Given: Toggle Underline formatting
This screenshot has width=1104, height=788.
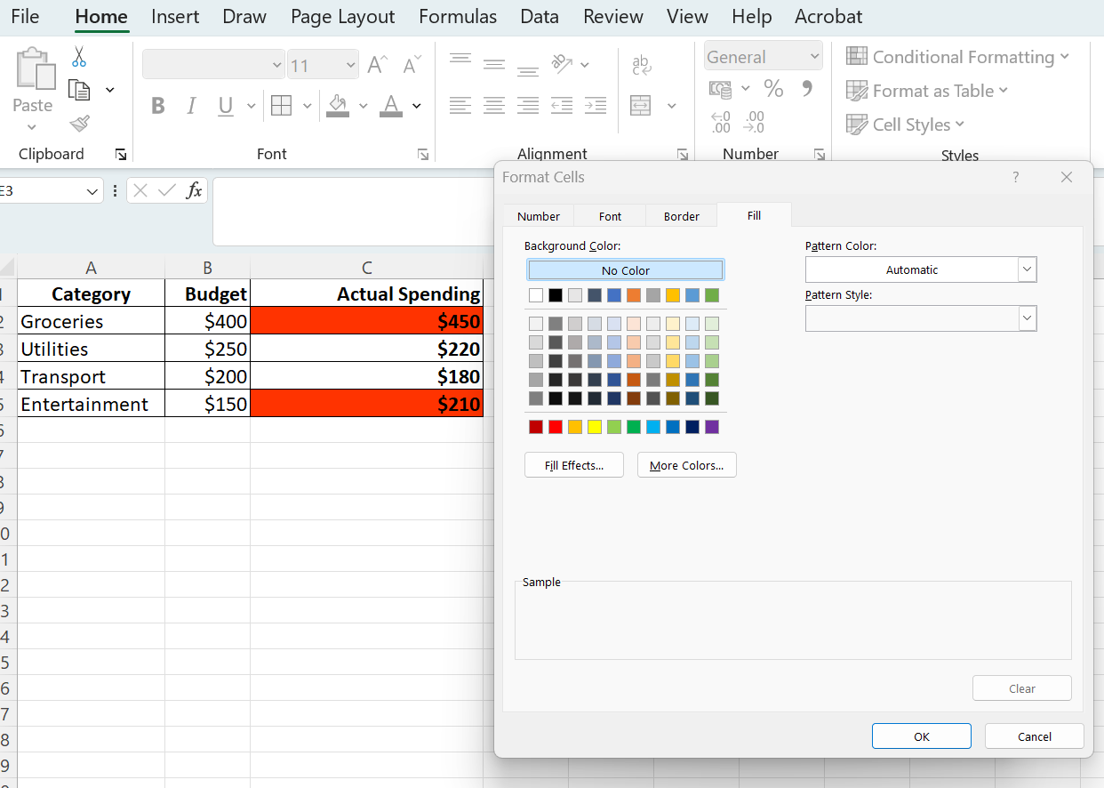Looking at the screenshot, I should [225, 107].
